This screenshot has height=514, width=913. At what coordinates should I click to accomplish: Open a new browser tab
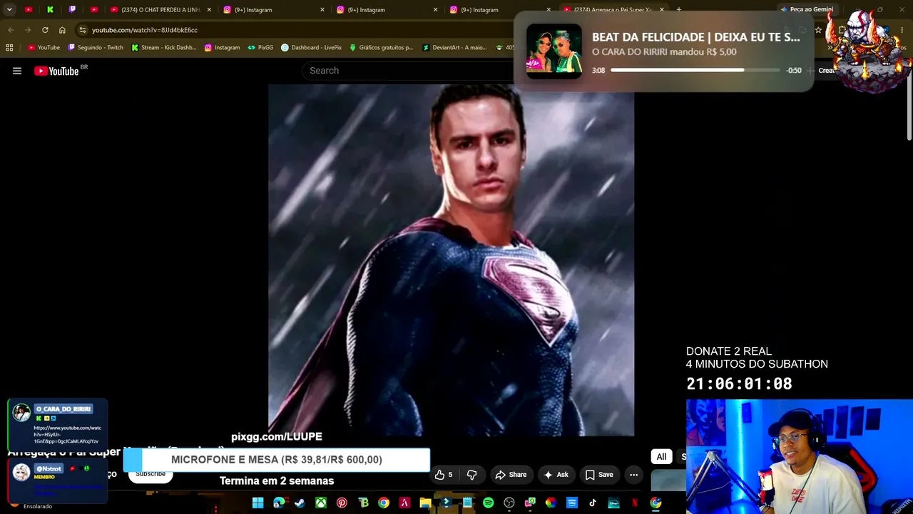point(678,10)
